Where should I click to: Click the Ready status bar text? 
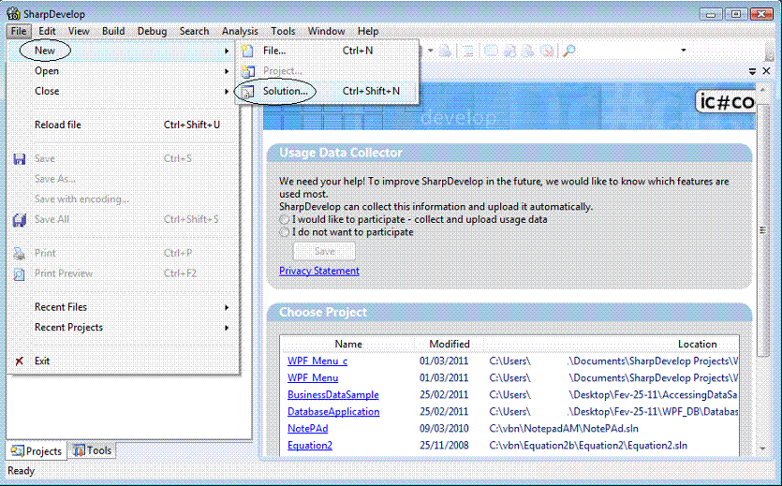click(21, 471)
